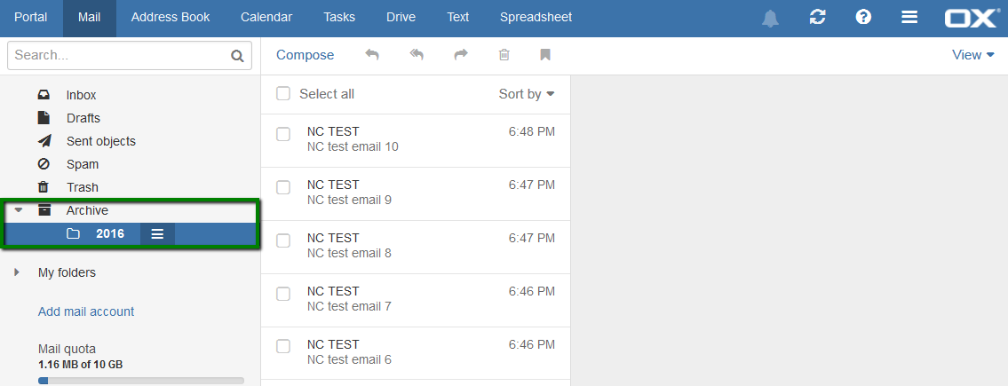The image size is (1008, 386).
Task: Click the Reply all double-arrow icon
Action: tap(417, 55)
